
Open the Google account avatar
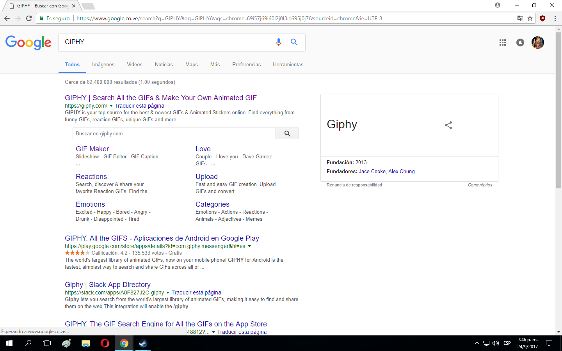tap(538, 43)
